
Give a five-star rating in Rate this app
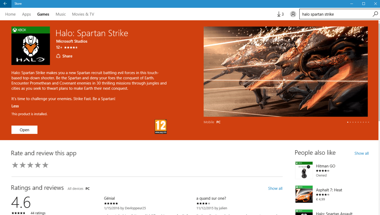[45, 165]
